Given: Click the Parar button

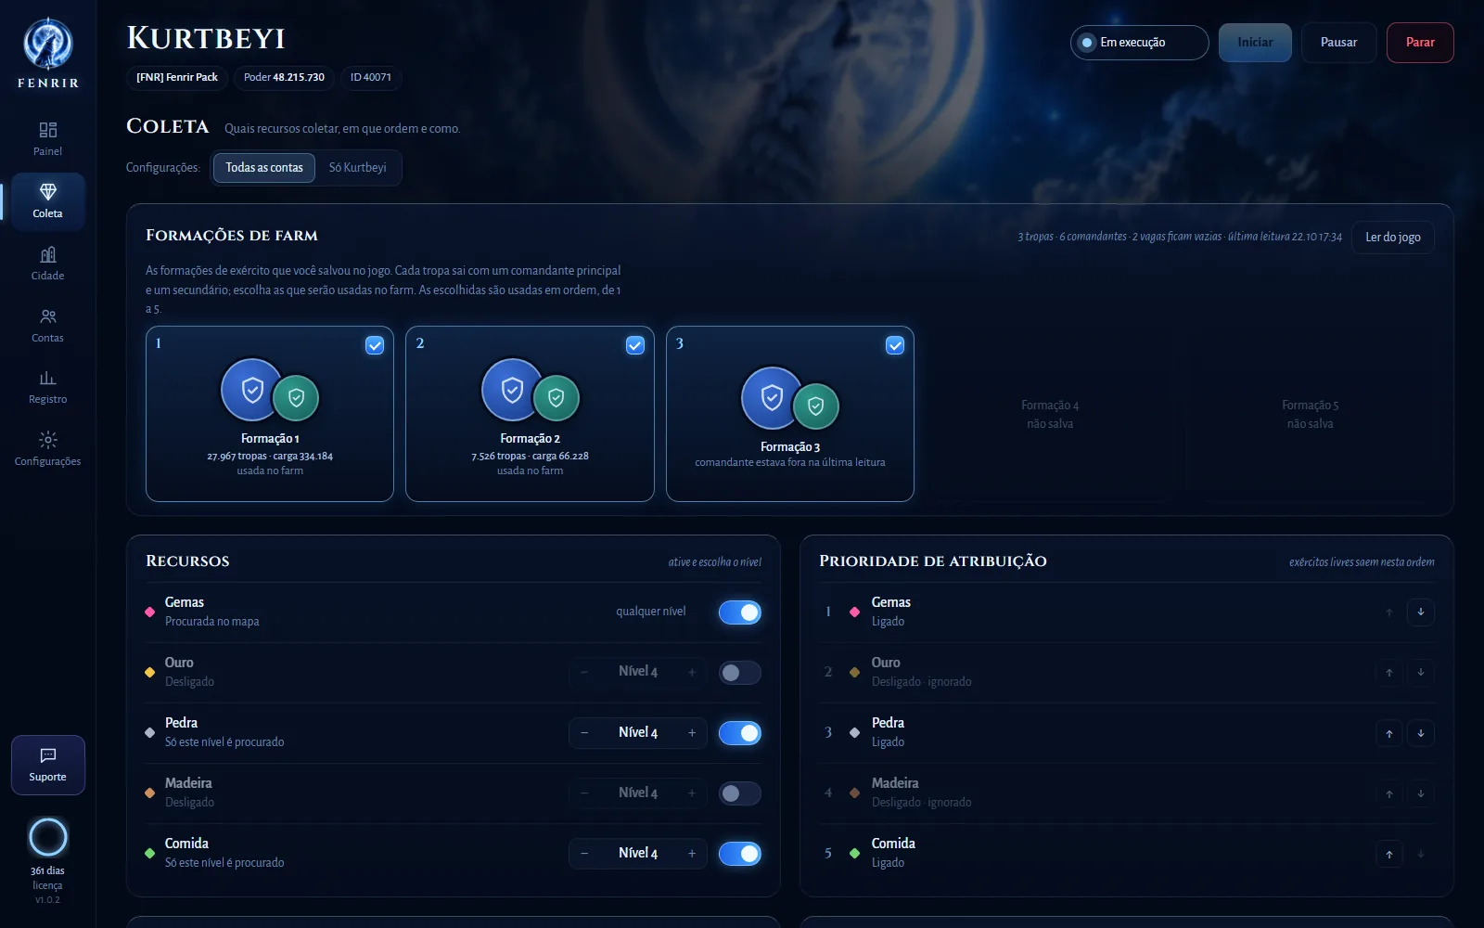Looking at the screenshot, I should [x=1420, y=43].
